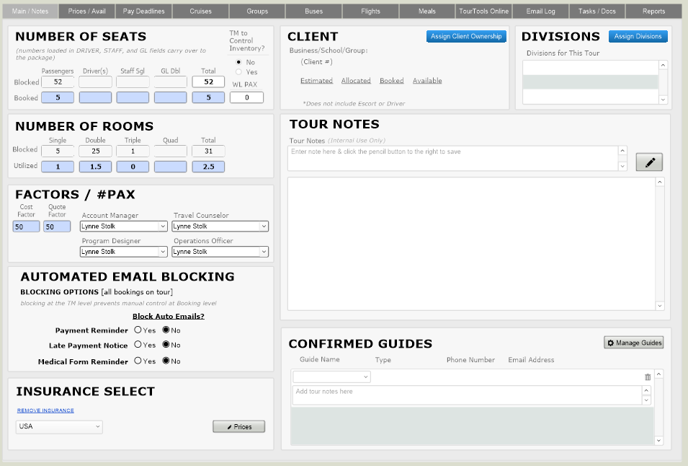Screen dimensions: 688x466
Task: Choose Yes for Late Payment Notice blocking
Action: click(x=138, y=345)
